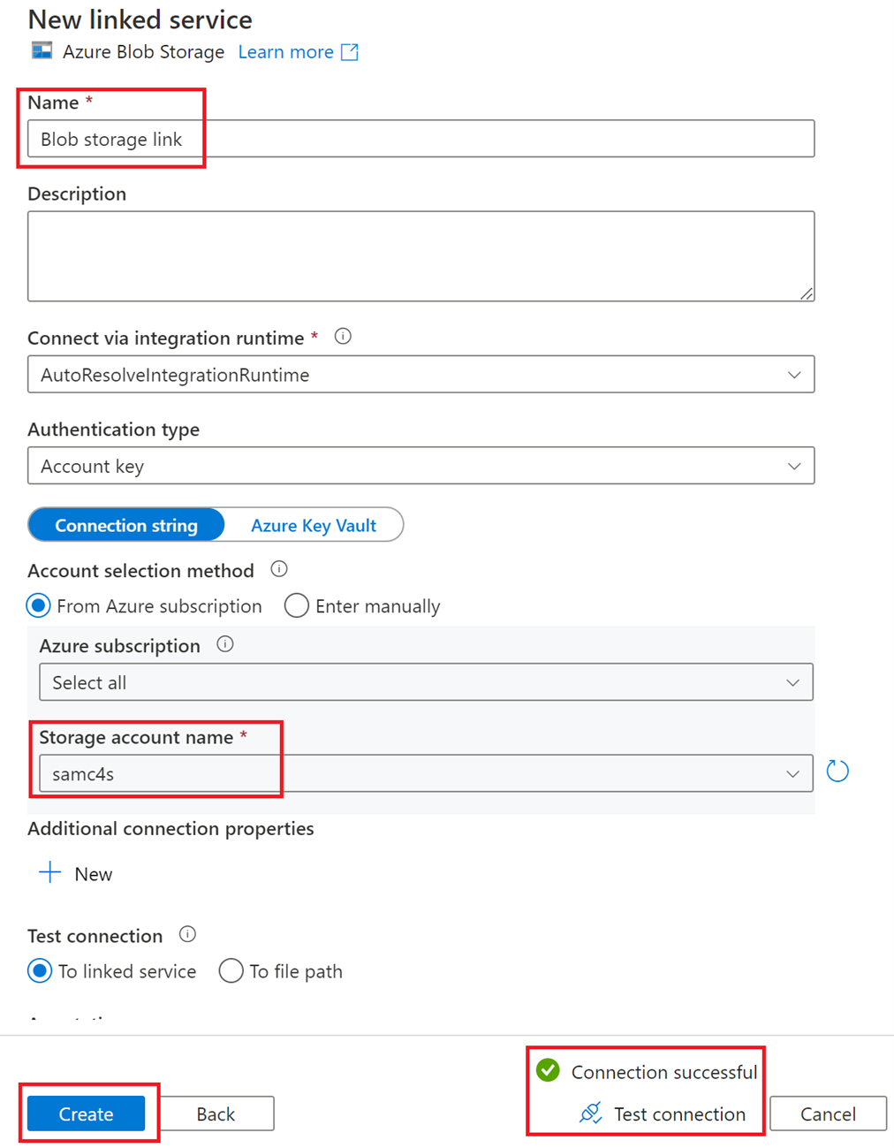The width and height of the screenshot is (894, 1148).
Task: Click the Azure Blob Storage label text
Action: (x=143, y=52)
